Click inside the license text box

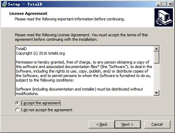click(x=85, y=71)
